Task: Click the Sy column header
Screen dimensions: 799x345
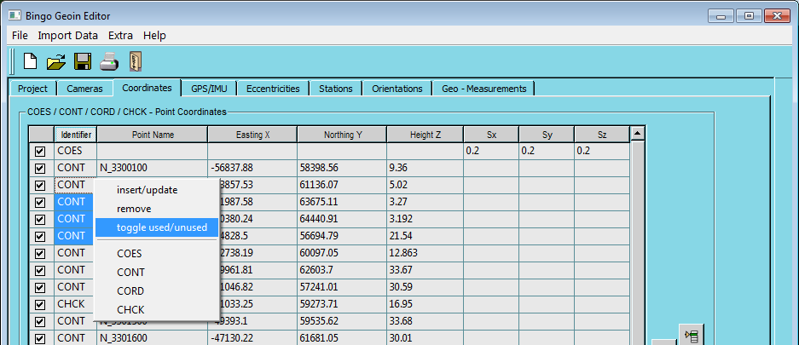Action: click(x=547, y=135)
